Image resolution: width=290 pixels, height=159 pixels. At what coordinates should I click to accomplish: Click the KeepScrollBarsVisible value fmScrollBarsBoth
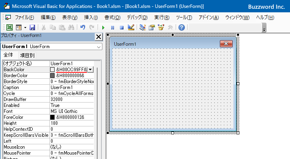tap(72, 135)
